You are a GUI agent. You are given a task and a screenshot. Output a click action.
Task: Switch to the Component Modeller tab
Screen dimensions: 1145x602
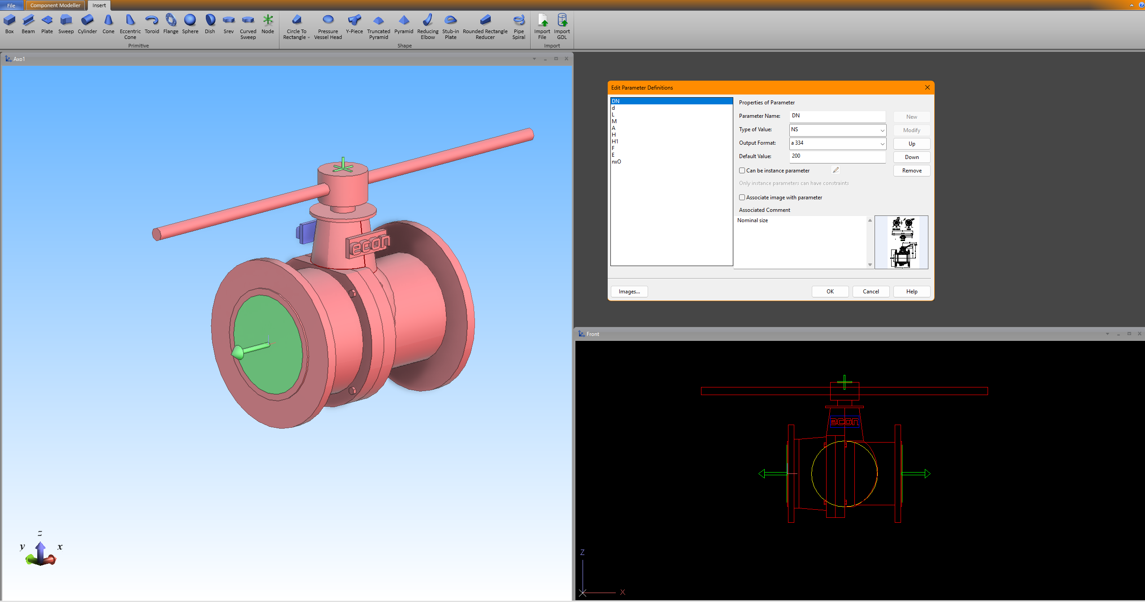[55, 5]
